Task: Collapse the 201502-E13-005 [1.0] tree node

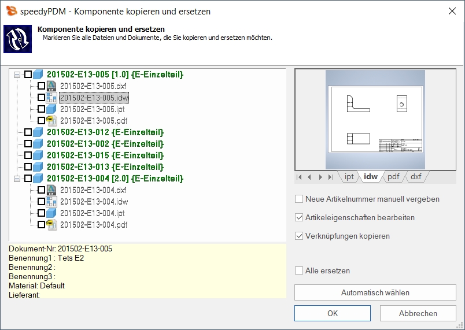Action: click(x=17, y=75)
